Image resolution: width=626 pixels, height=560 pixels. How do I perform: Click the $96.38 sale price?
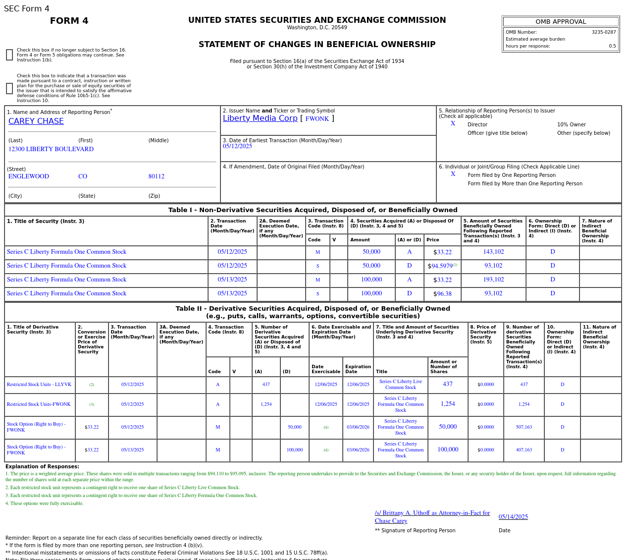click(442, 294)
